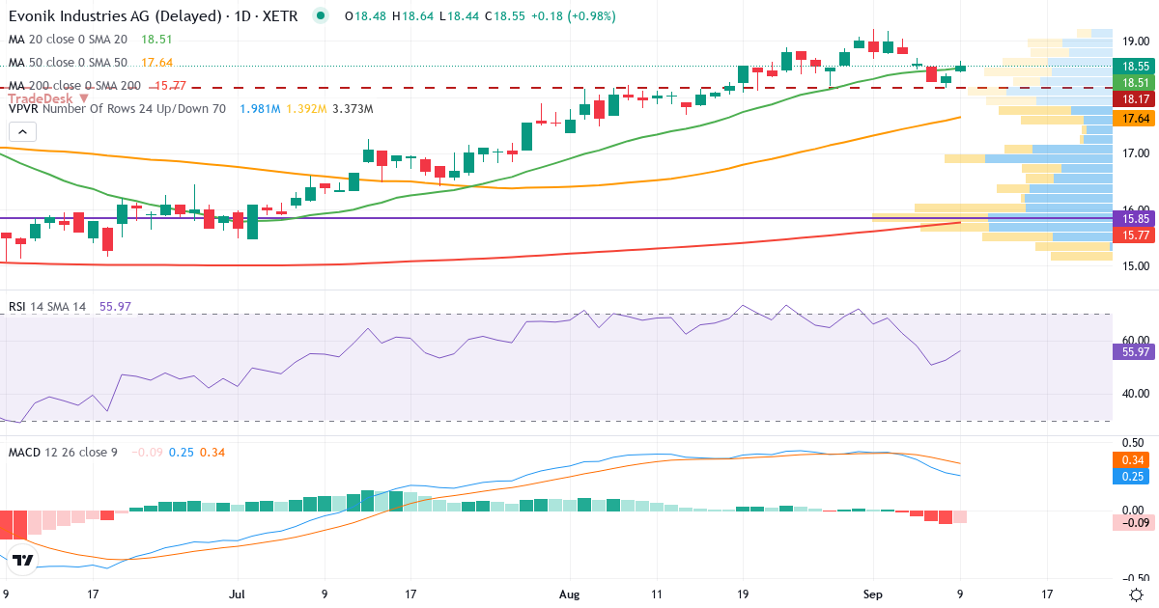Click the 19.00 price scale label

pos(1135,41)
